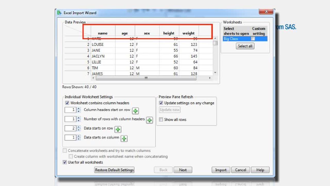Click green plus beside Column headers start row
This screenshot has width=330, height=186.
[135, 111]
